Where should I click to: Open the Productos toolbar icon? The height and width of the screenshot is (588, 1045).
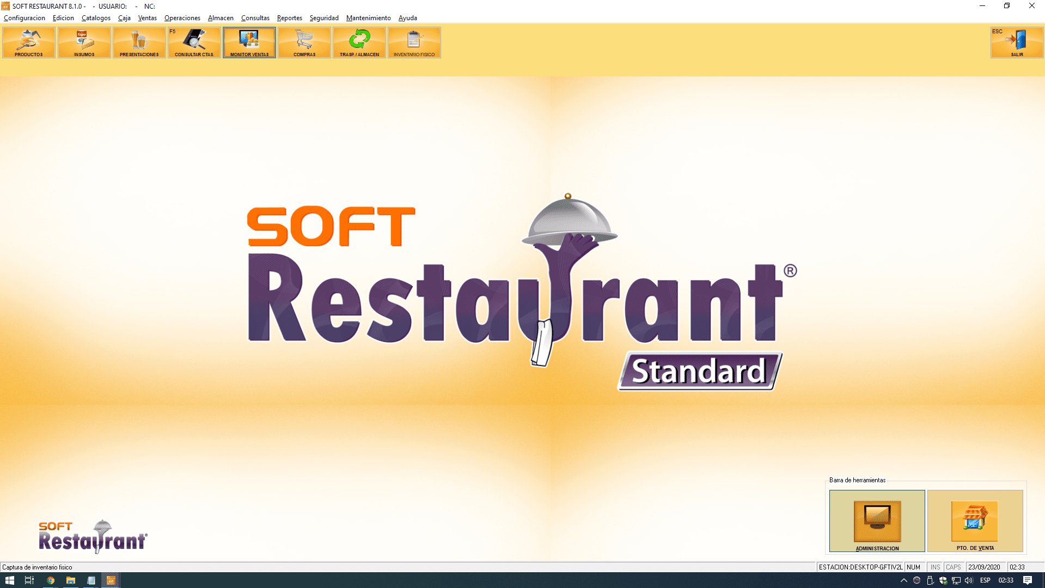[x=29, y=43]
